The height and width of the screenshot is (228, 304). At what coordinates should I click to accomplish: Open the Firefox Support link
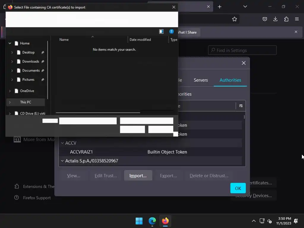pyautogui.click(x=37, y=198)
